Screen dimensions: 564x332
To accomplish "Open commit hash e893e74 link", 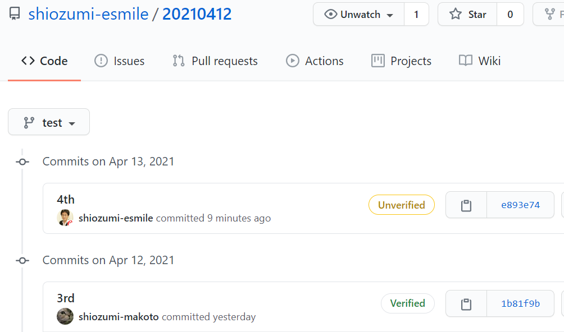I will [521, 205].
